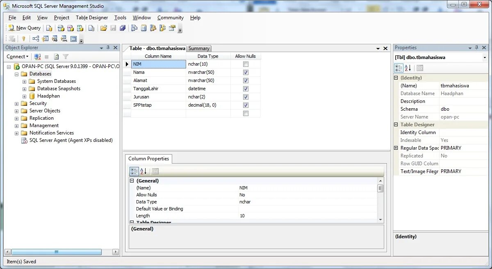Viewport: 492px width, 269px height.
Task: Click Alphabetical sort icon in Properties panel
Action: point(408,68)
